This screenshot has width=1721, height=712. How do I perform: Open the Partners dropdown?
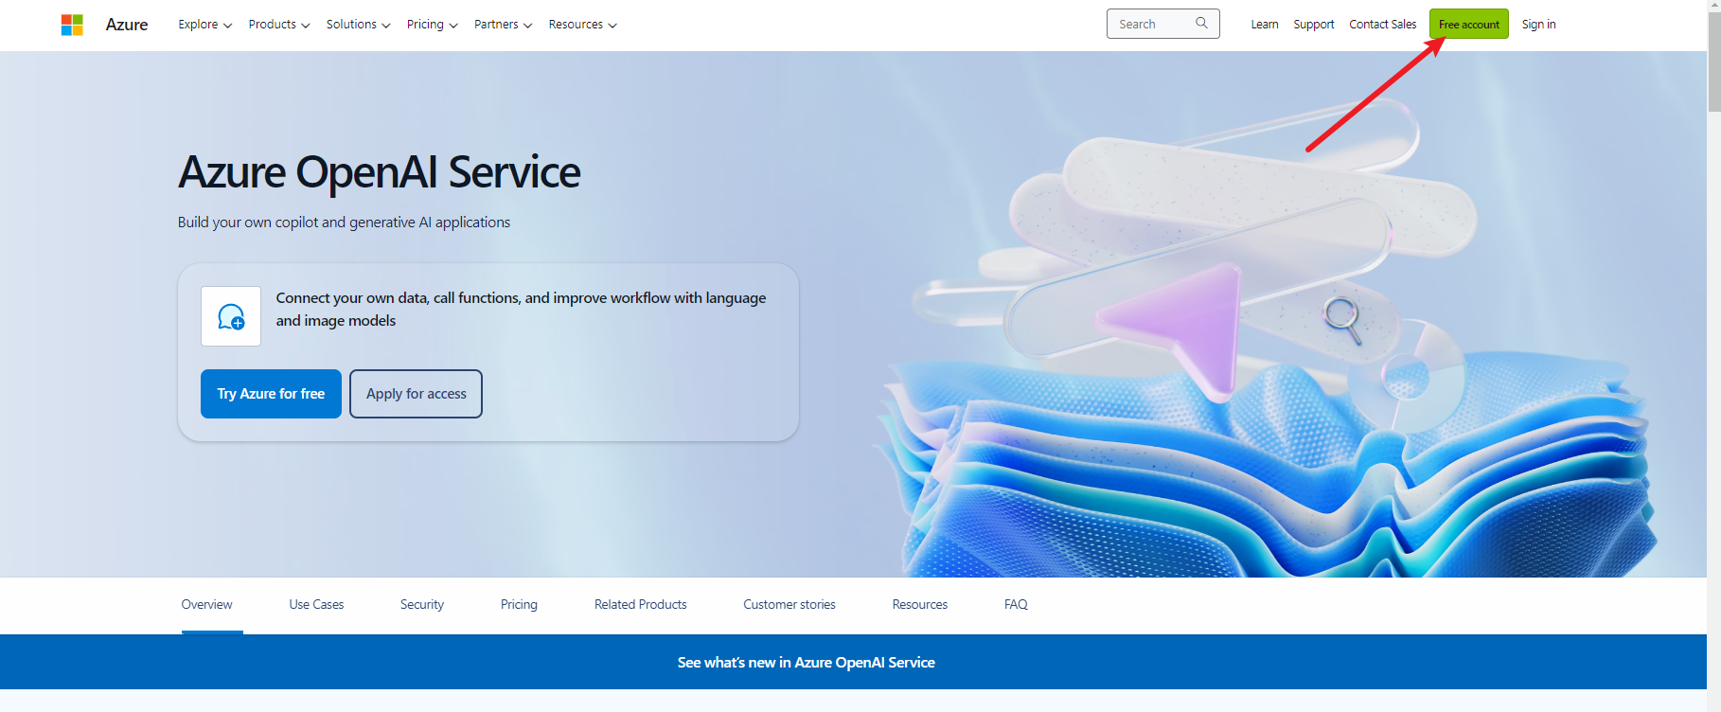pos(504,25)
